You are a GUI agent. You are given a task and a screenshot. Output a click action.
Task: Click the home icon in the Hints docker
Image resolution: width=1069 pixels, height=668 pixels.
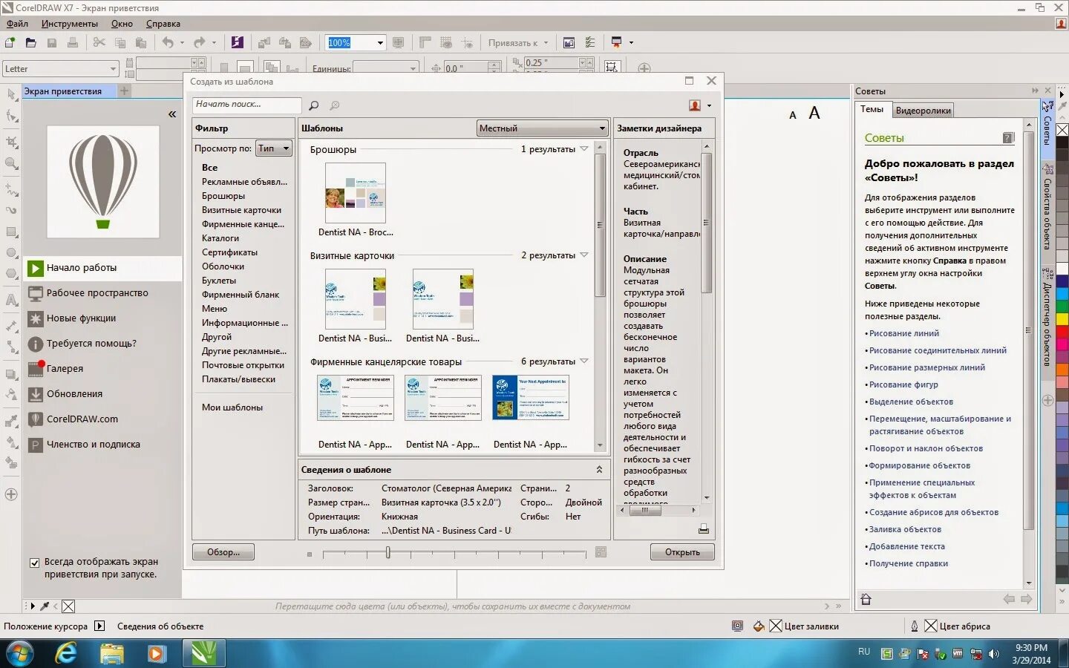866,599
